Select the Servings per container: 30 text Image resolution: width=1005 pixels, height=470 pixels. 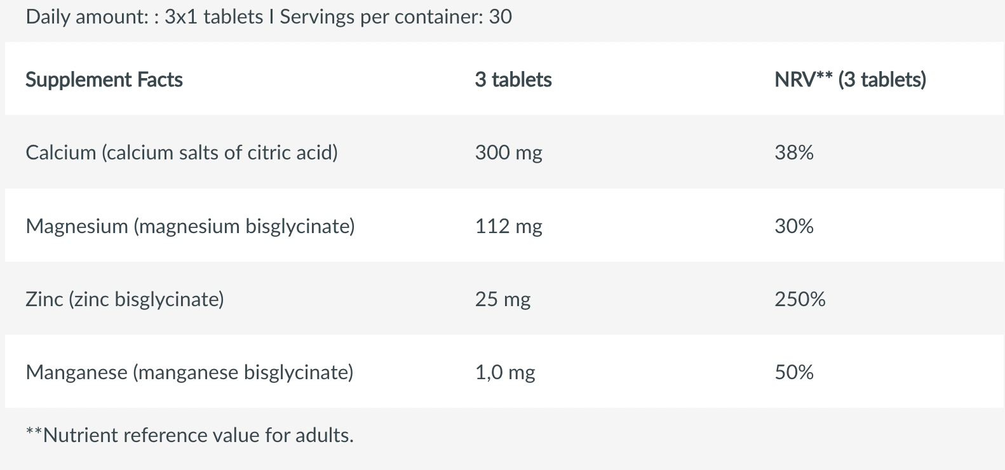tap(396, 17)
